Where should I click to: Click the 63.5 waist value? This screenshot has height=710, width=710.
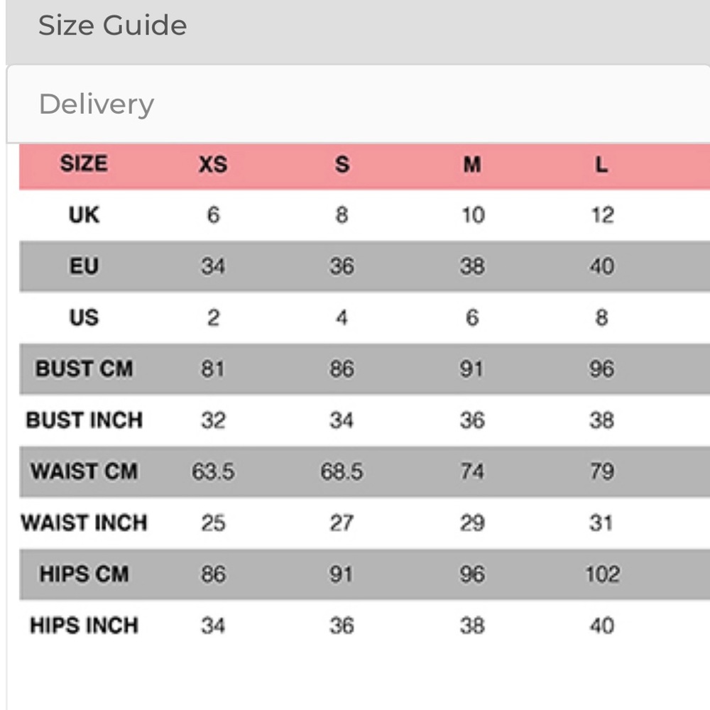tap(213, 471)
